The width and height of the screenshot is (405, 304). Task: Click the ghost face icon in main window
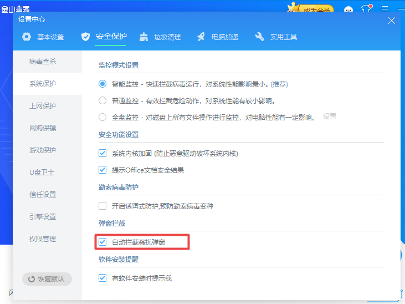click(x=348, y=9)
